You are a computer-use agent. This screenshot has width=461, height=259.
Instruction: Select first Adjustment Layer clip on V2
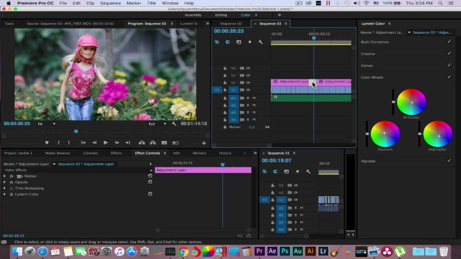[x=290, y=81]
